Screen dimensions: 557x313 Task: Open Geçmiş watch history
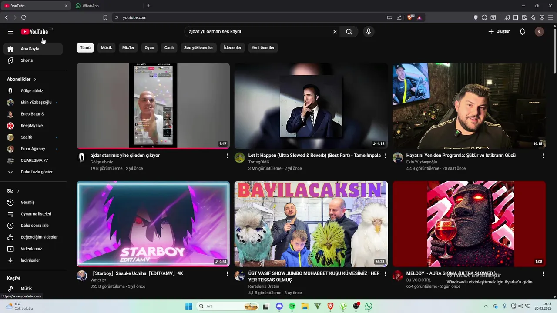[x=33, y=202]
